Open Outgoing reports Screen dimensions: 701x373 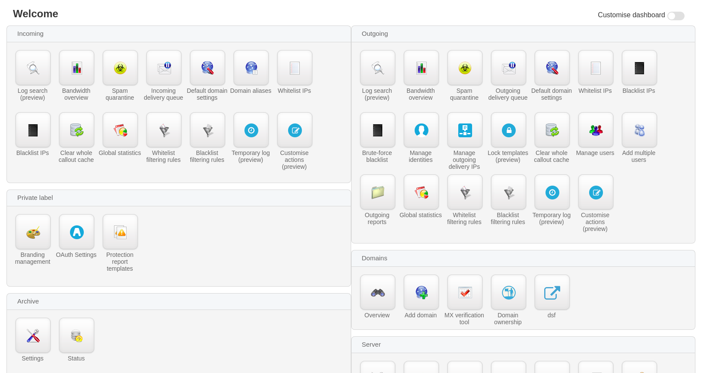click(x=377, y=192)
